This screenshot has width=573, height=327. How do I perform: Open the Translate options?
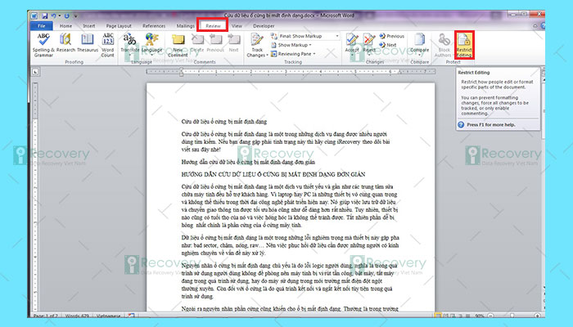coord(130,43)
